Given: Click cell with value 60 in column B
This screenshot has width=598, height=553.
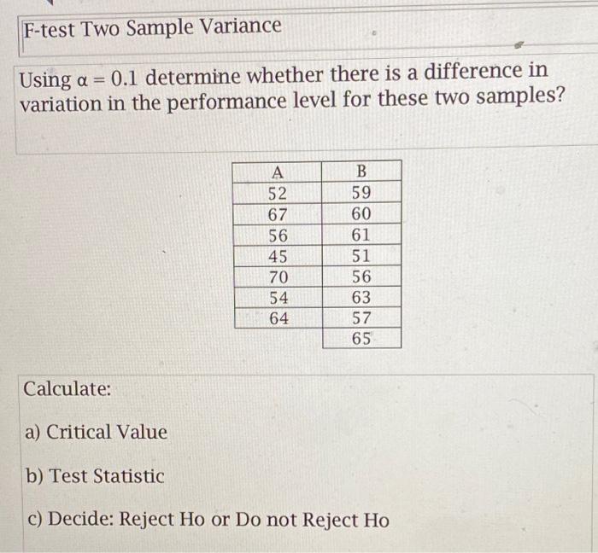Looking at the screenshot, I should pos(361,213).
